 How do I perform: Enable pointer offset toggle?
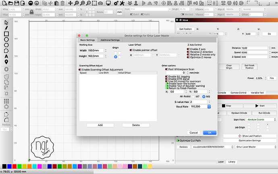[x=131, y=50]
